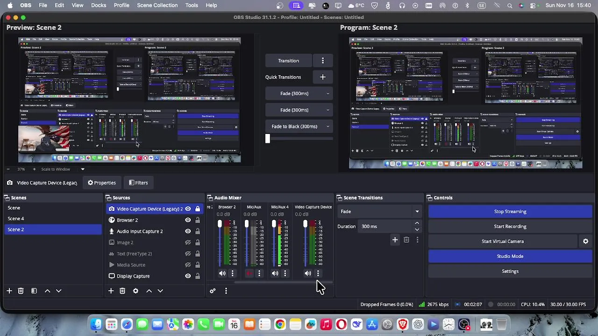
Task: Show the Text (FreeType 2) source
Action: click(x=188, y=254)
